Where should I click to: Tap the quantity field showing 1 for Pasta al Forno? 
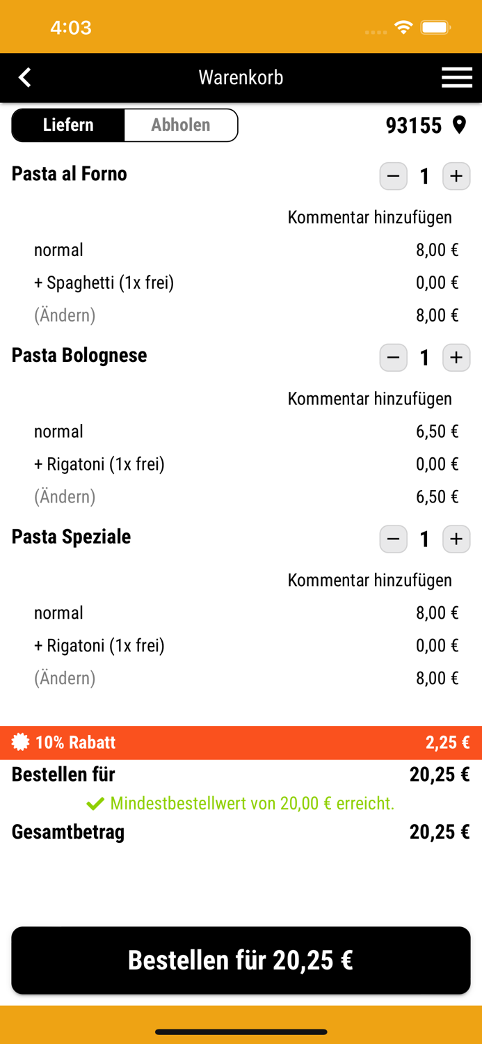pos(424,176)
